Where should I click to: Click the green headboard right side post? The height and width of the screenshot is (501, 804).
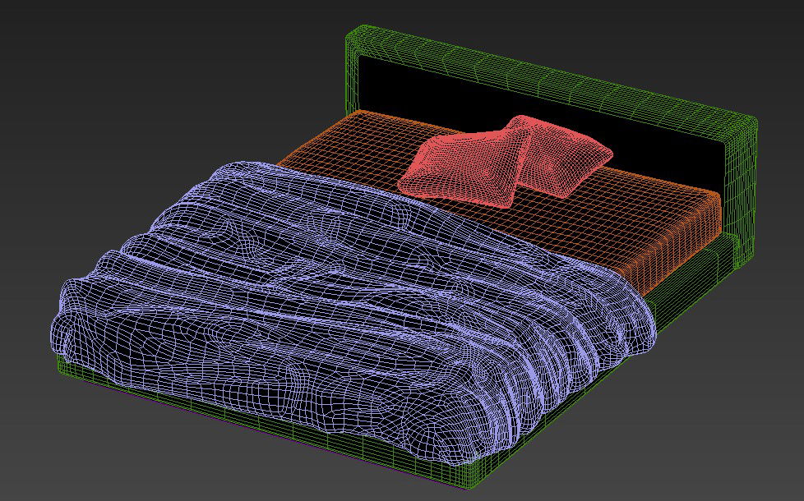742,197
